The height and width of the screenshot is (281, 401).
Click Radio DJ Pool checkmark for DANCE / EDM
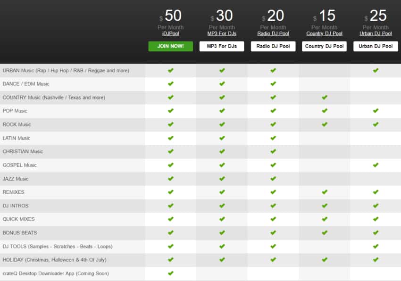click(x=273, y=83)
